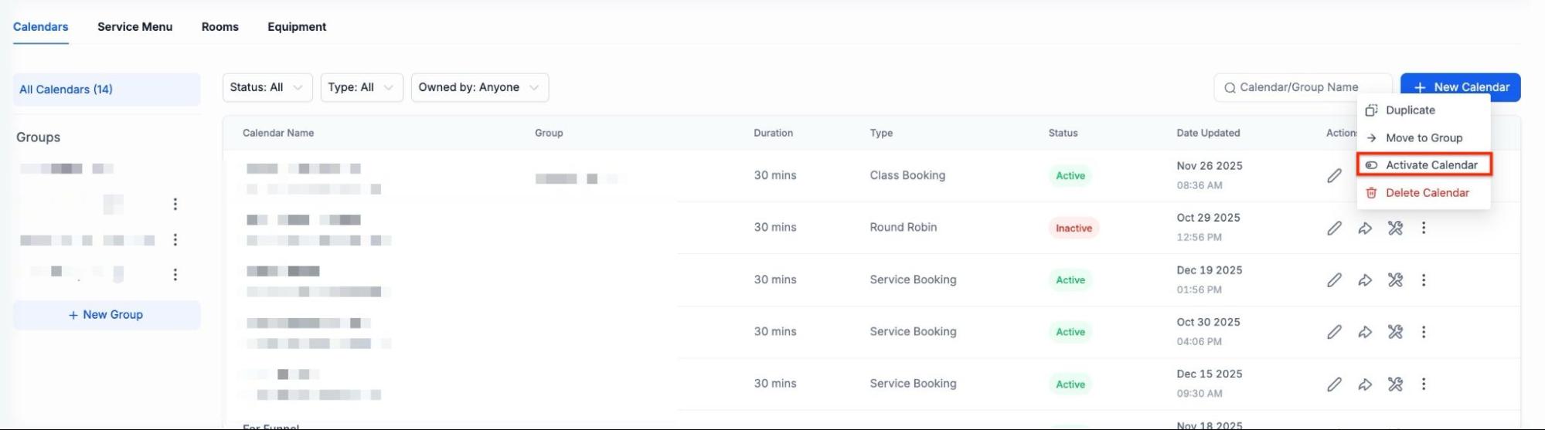Click the + New Group button

107,315
